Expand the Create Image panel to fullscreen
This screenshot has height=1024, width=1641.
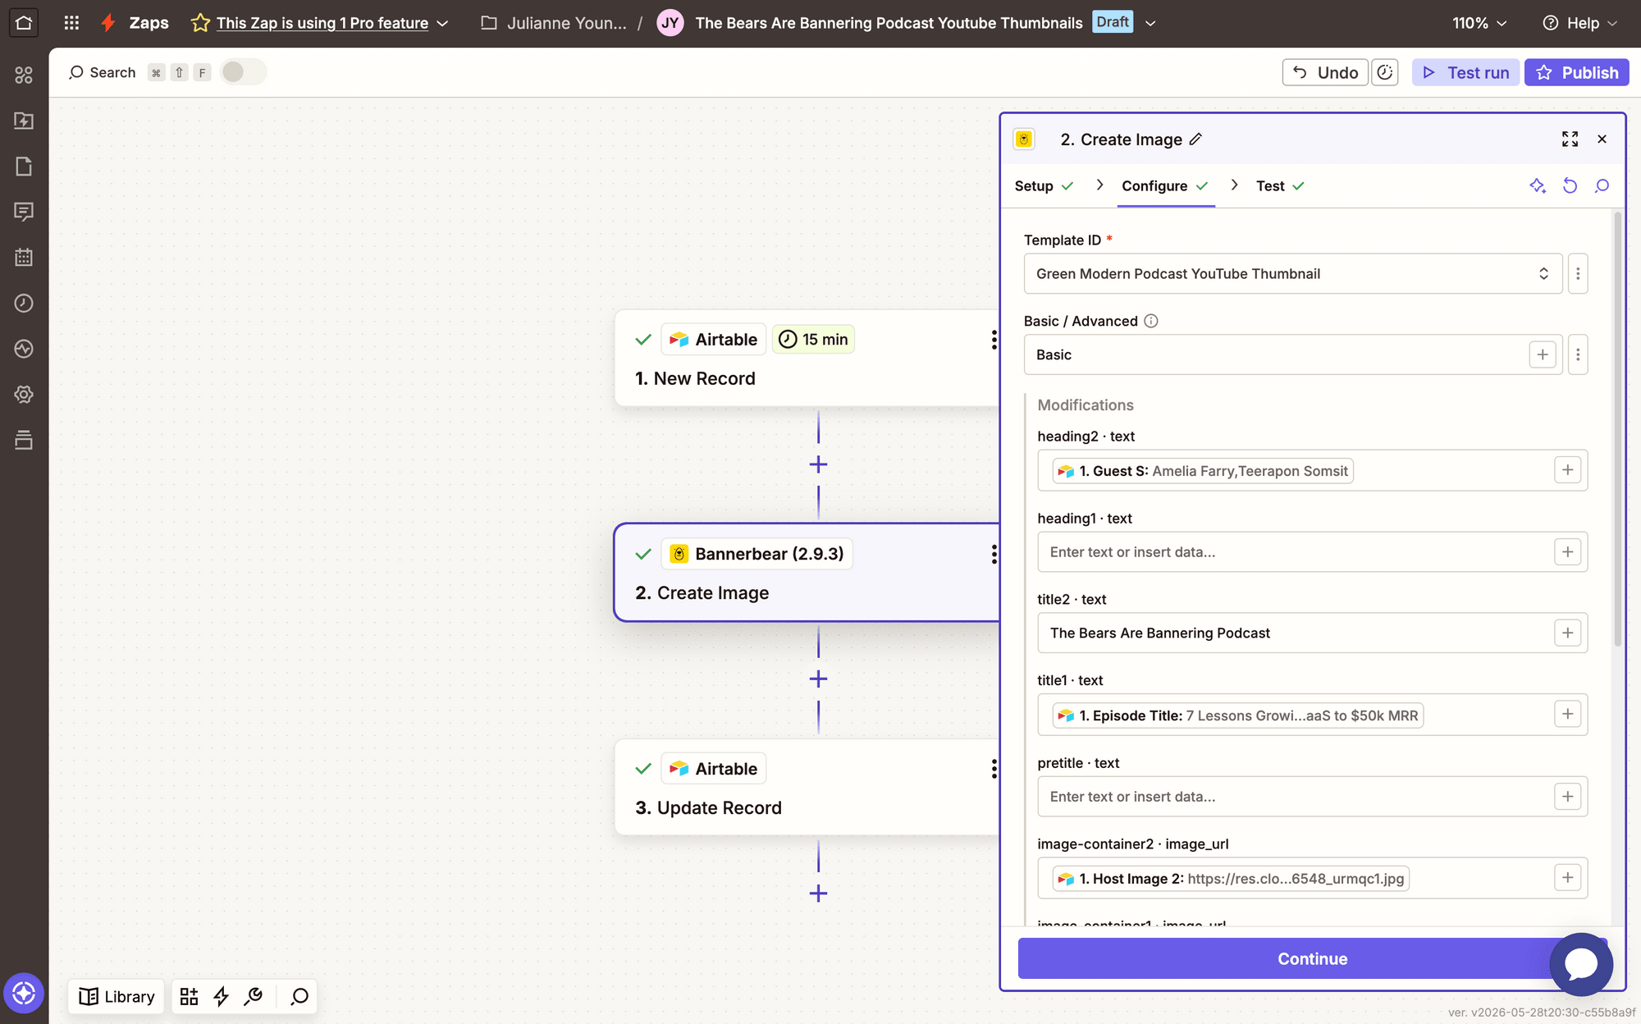click(x=1570, y=139)
